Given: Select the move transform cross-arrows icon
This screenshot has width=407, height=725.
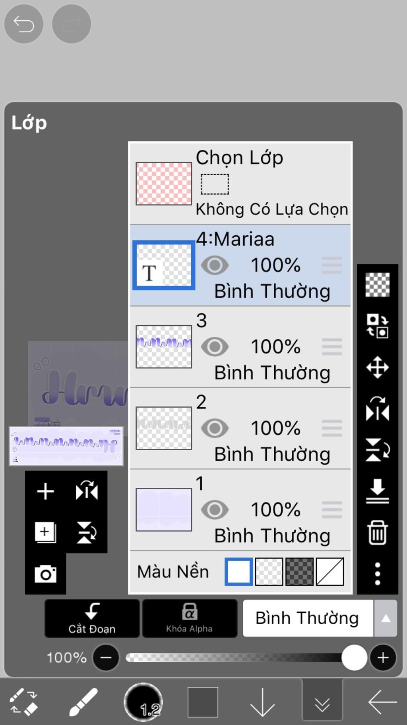Looking at the screenshot, I should (377, 367).
